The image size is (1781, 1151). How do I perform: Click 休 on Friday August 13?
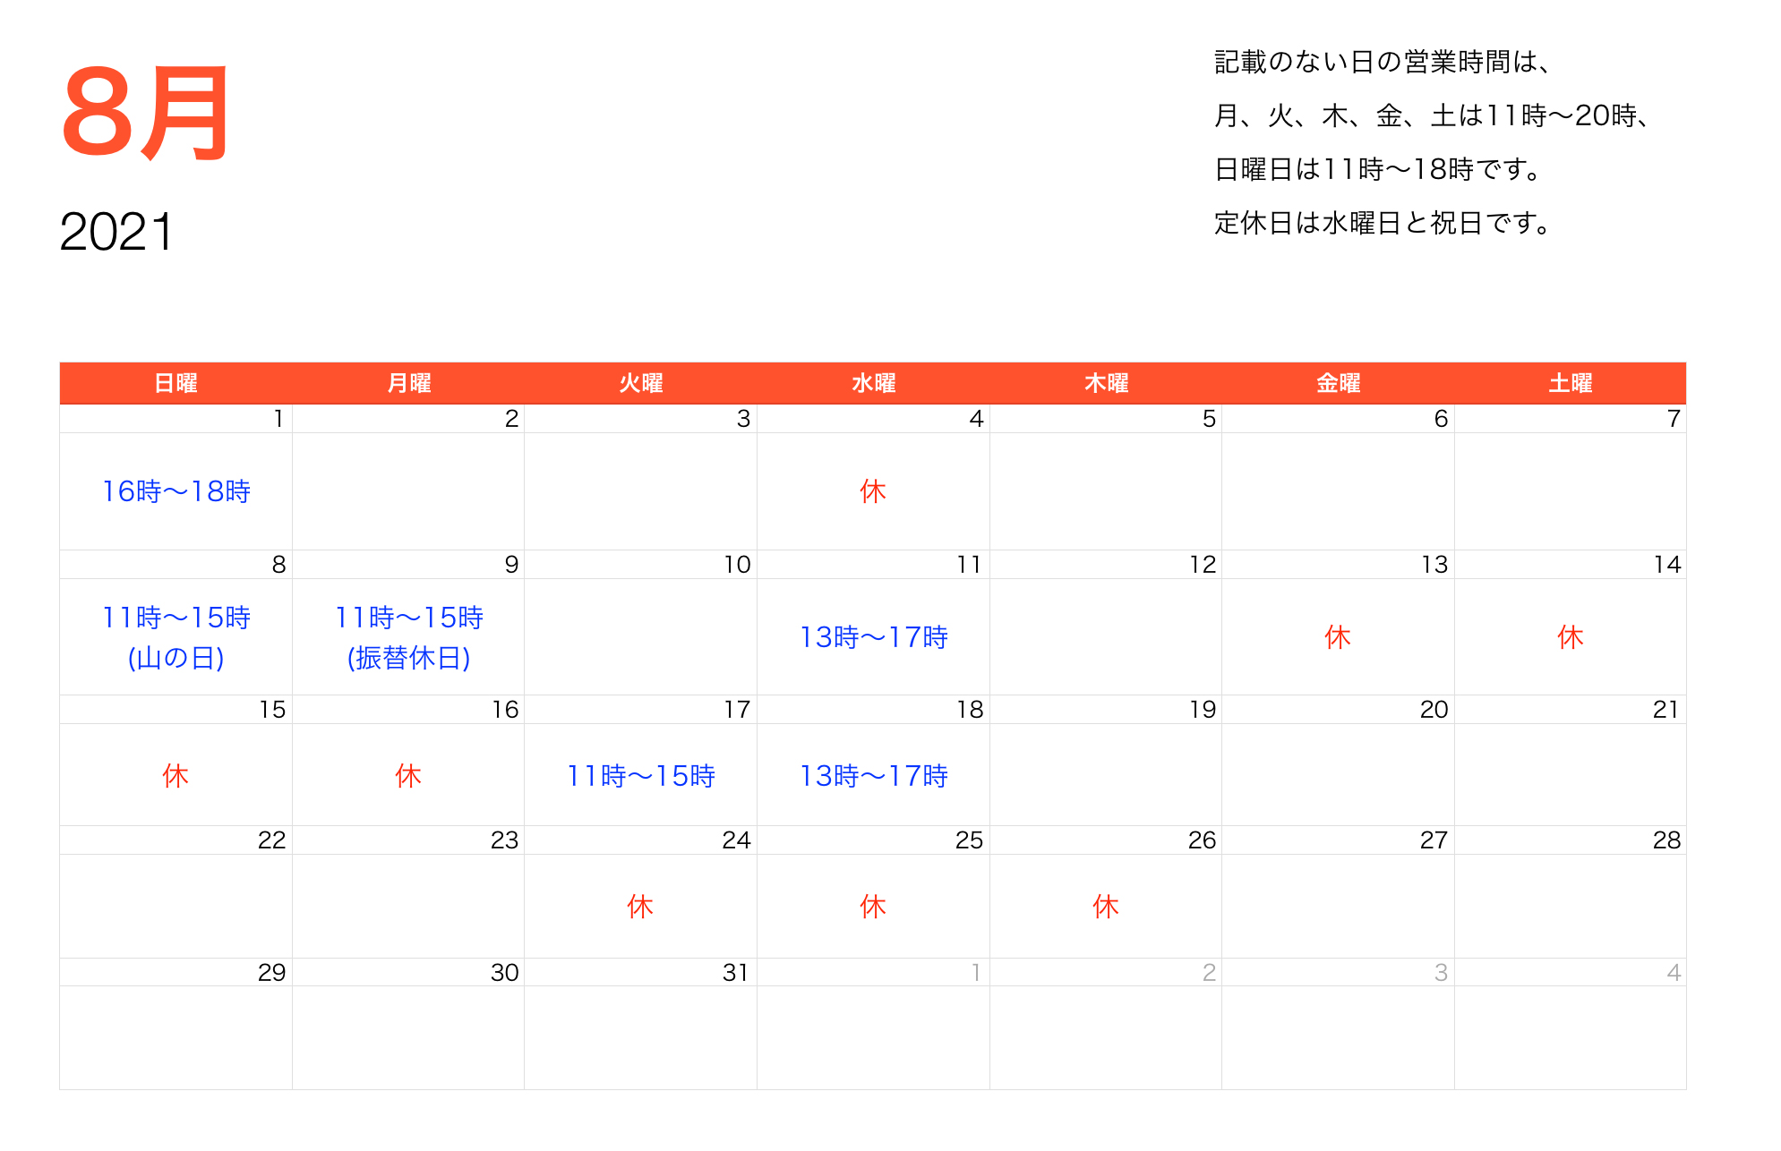point(1337,637)
